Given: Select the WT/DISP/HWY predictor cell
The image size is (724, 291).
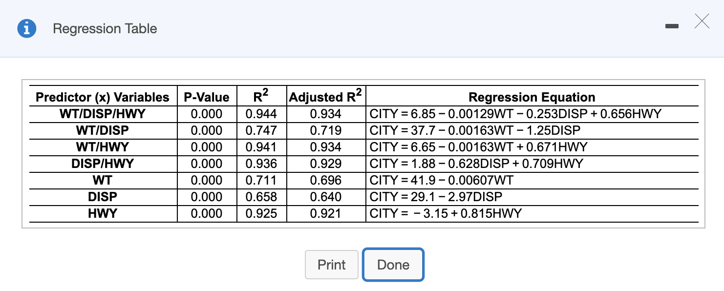Looking at the screenshot, I should [x=103, y=114].
